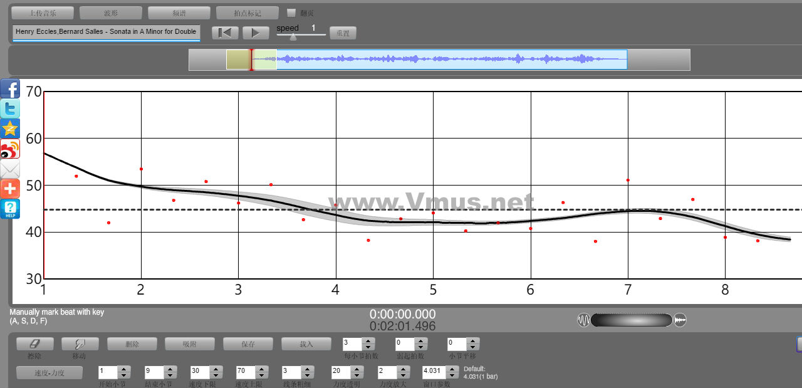Viewport: 802px width, 388px height.
Task: Open the HELP question mark icon
Action: click(10, 209)
